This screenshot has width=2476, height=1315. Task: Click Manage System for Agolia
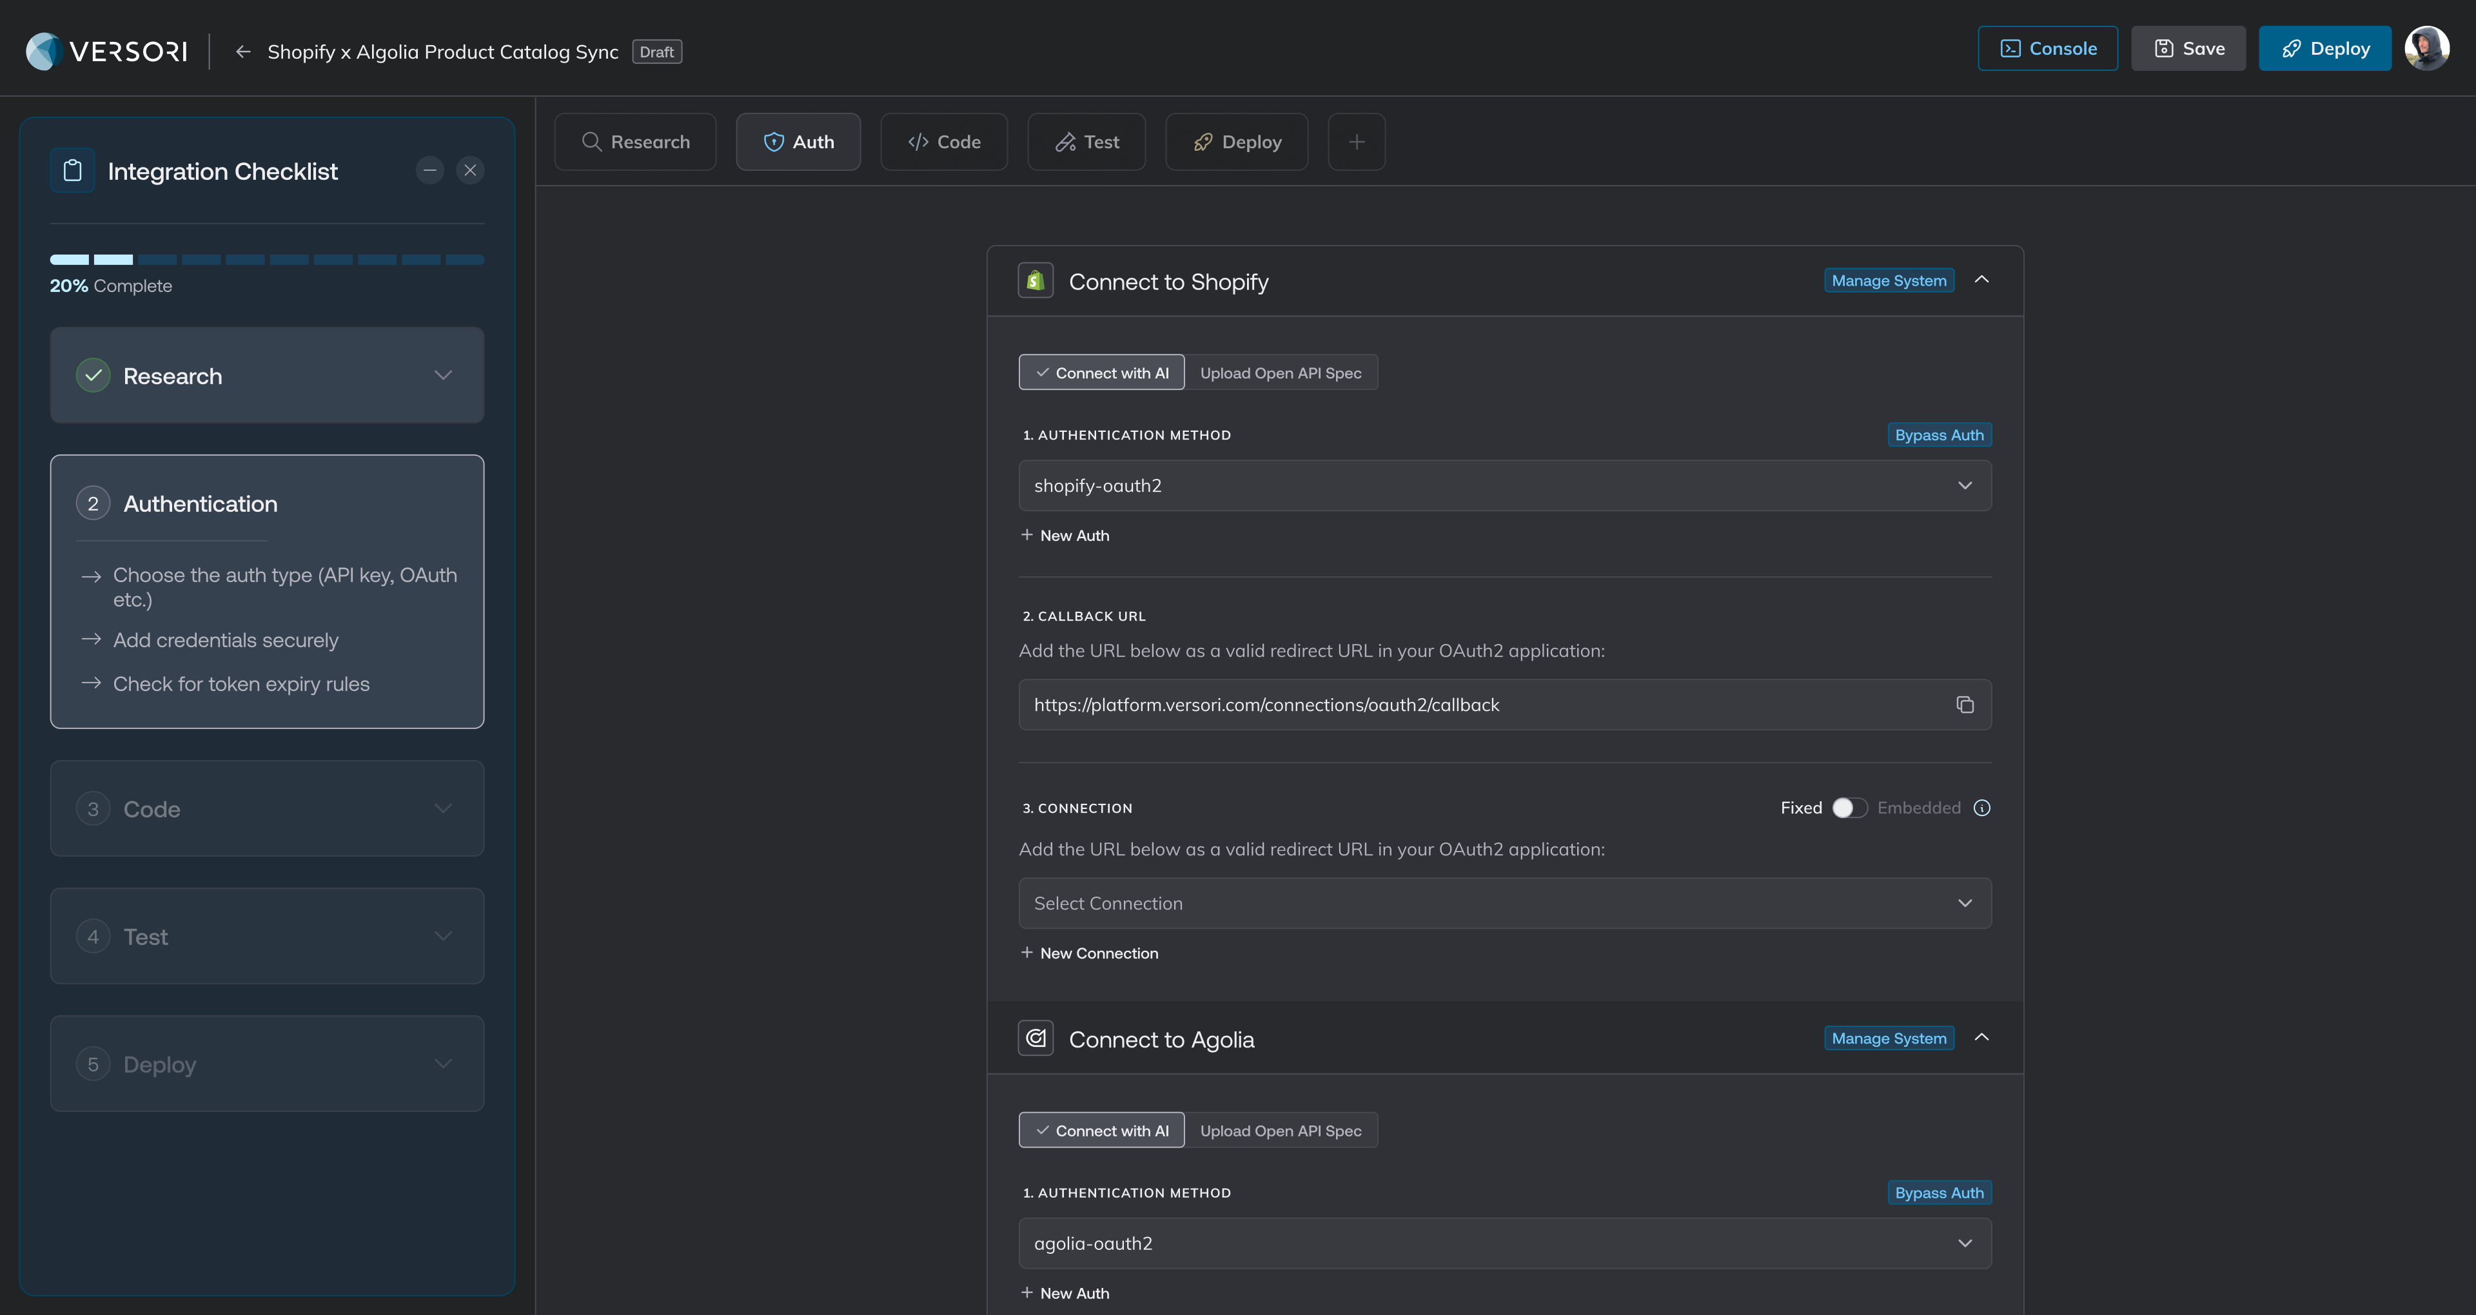coord(1889,1038)
